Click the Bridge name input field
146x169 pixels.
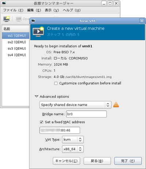click(86, 114)
